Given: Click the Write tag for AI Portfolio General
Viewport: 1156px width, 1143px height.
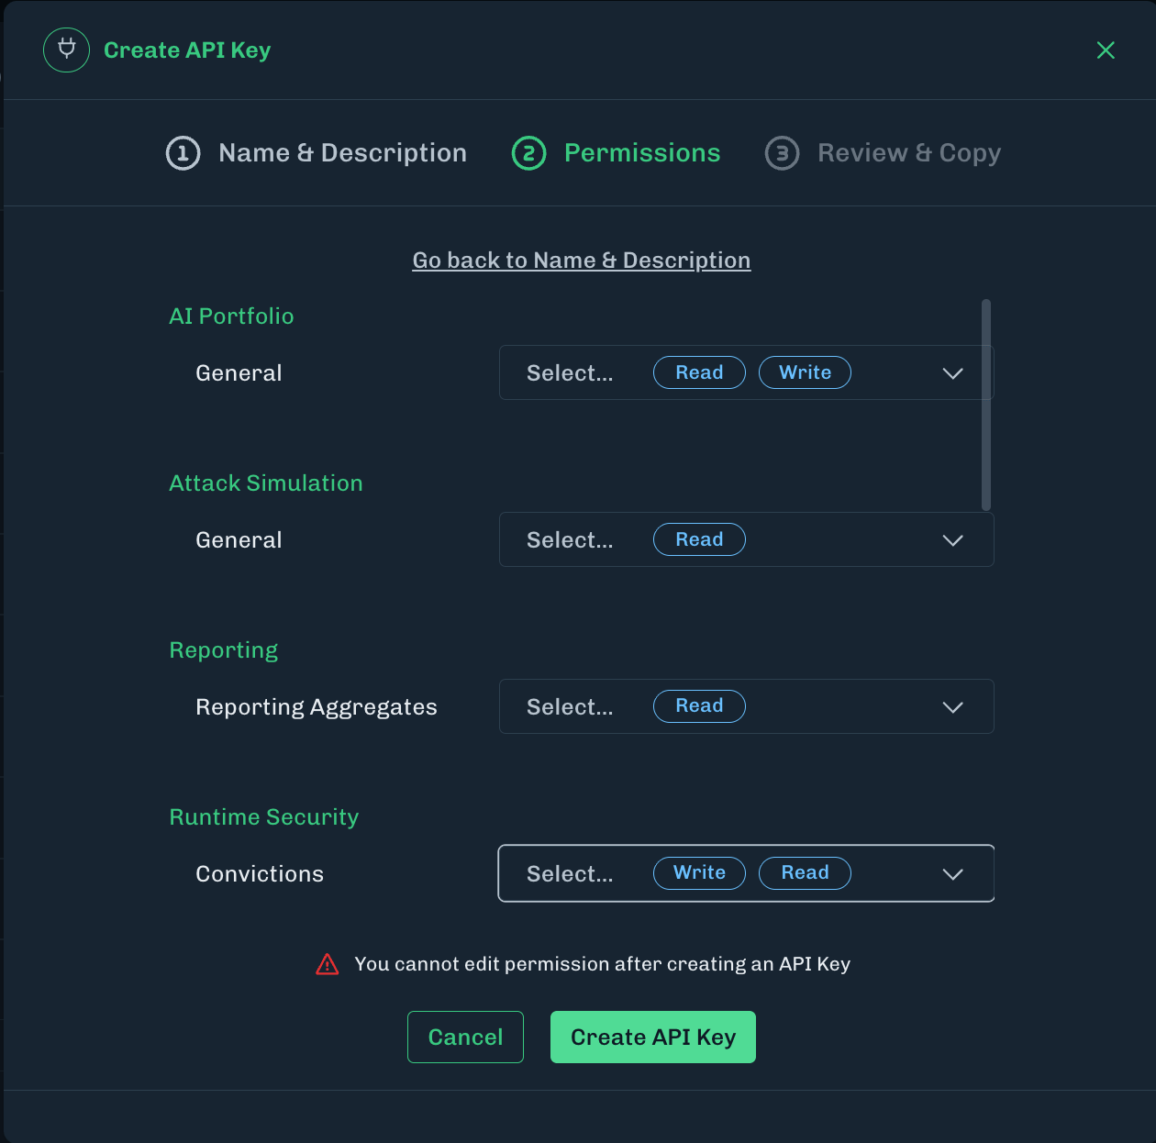Looking at the screenshot, I should [805, 372].
